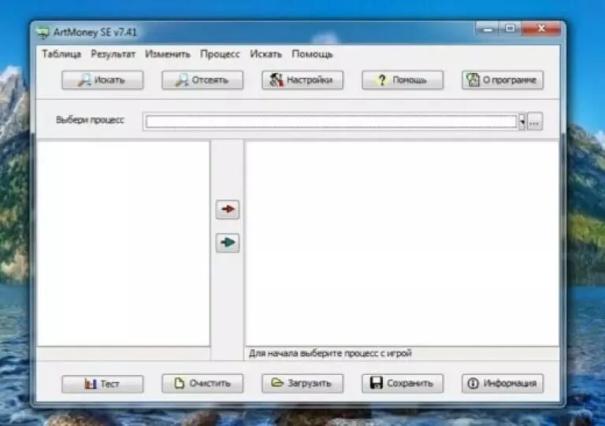This screenshot has width=605, height=426.
Task: Open the Искать menu in menu bar
Action: coord(265,54)
